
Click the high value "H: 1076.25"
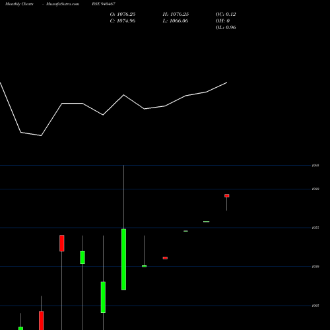click(176, 15)
